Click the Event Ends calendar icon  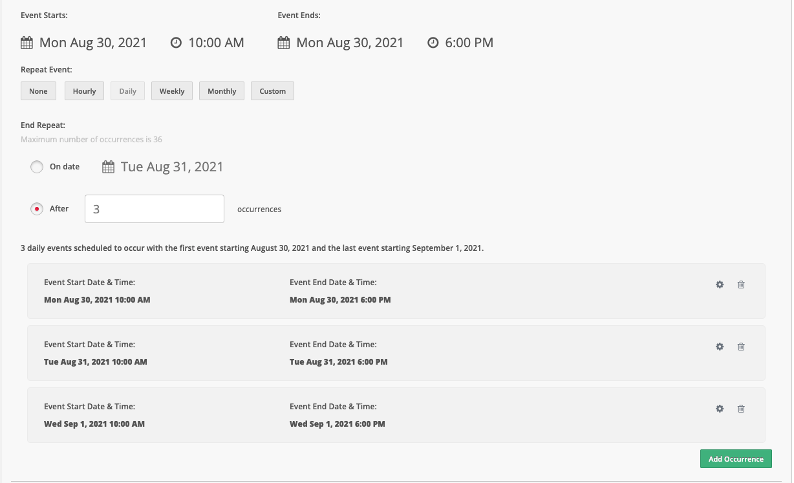tap(283, 43)
